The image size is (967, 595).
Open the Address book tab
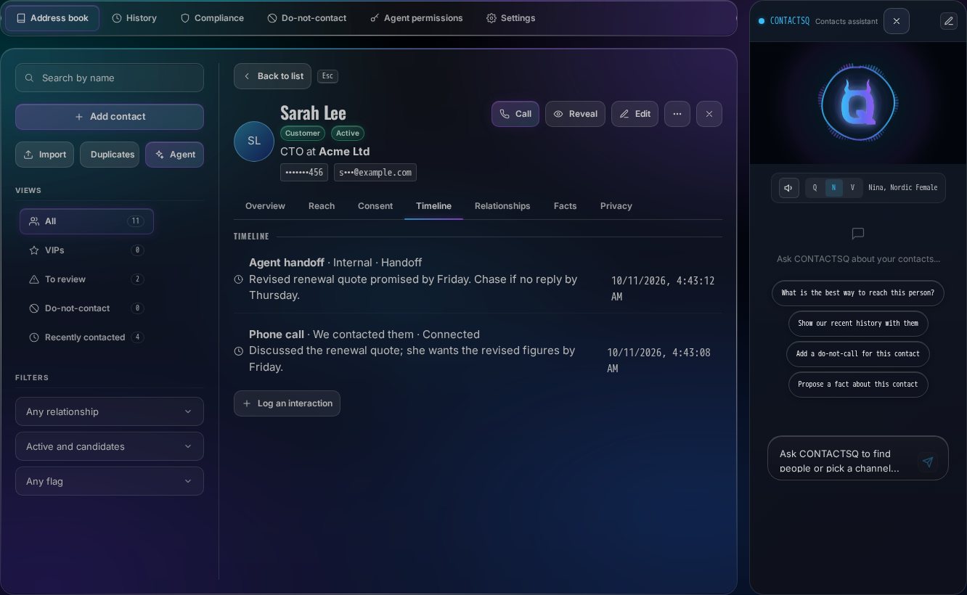(x=52, y=18)
